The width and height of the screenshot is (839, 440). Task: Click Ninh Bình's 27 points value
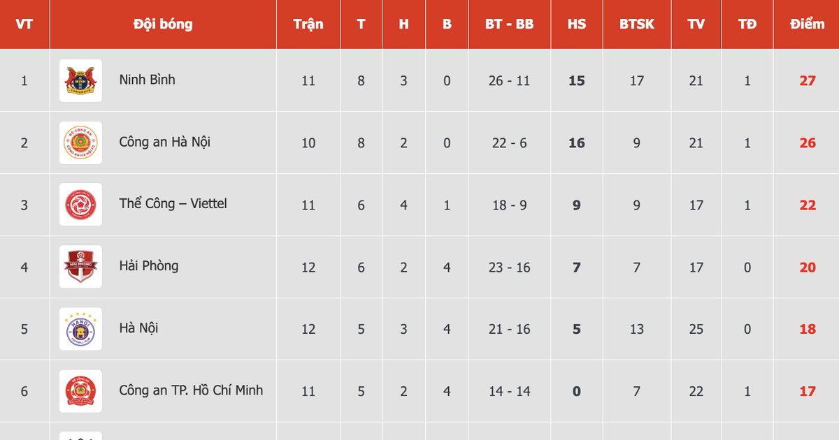pos(807,80)
